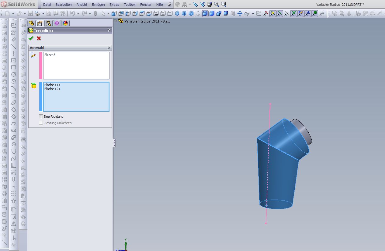Screen dimensions: 385x251
Task: Select Fläche<2> in the faces list
Action: tap(52, 89)
